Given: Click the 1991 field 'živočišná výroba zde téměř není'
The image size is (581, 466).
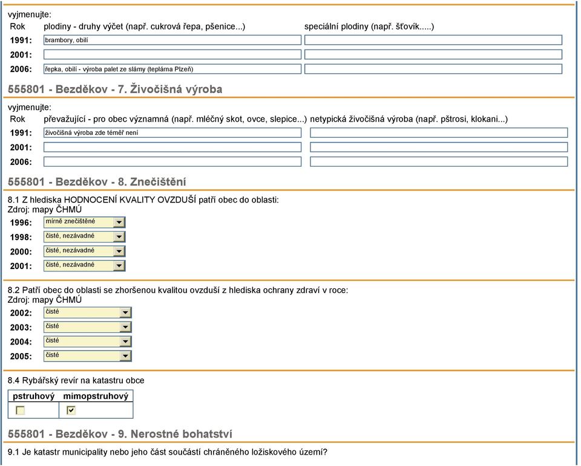Looking at the screenshot, I should click(172, 132).
